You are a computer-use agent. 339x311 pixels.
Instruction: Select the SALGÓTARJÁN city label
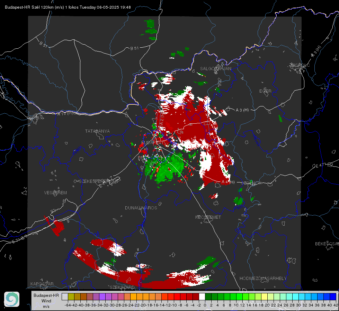[x=215, y=69]
